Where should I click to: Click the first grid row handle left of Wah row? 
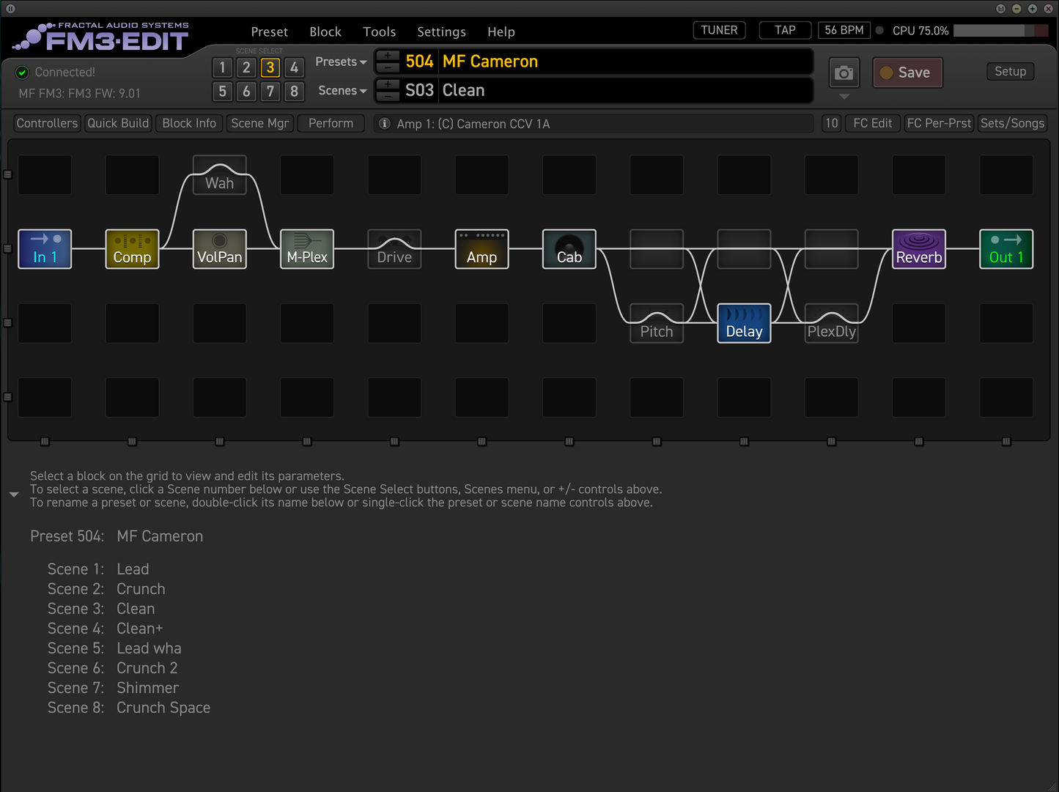pos(8,174)
